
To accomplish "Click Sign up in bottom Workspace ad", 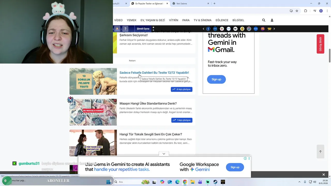I will point(235,167).
